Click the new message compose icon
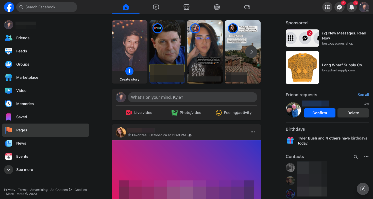 click(363, 189)
